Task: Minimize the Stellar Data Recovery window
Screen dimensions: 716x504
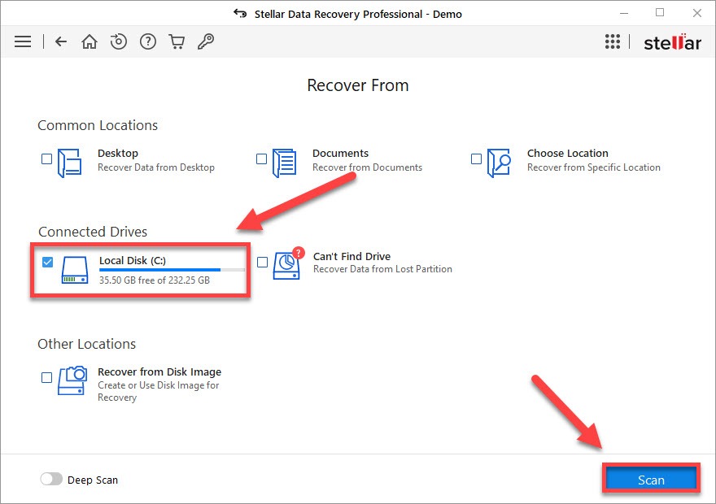Action: click(x=624, y=14)
